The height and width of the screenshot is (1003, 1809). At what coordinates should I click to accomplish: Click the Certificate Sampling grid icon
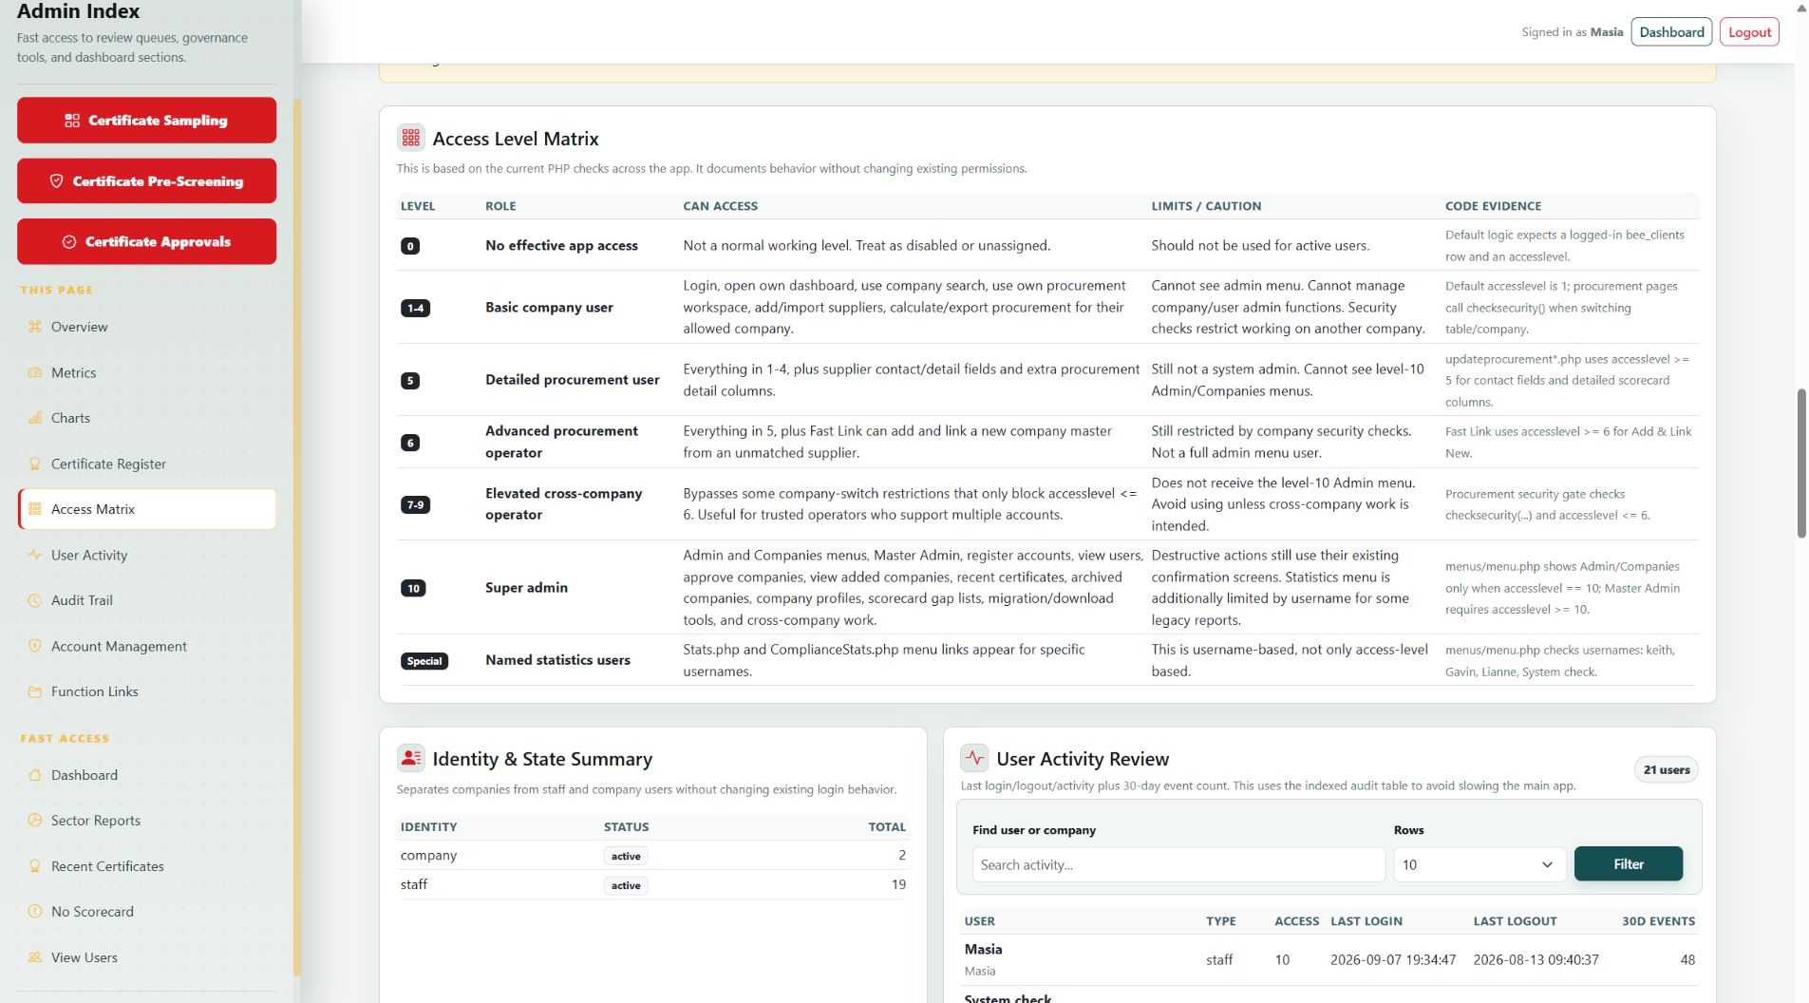tap(72, 121)
